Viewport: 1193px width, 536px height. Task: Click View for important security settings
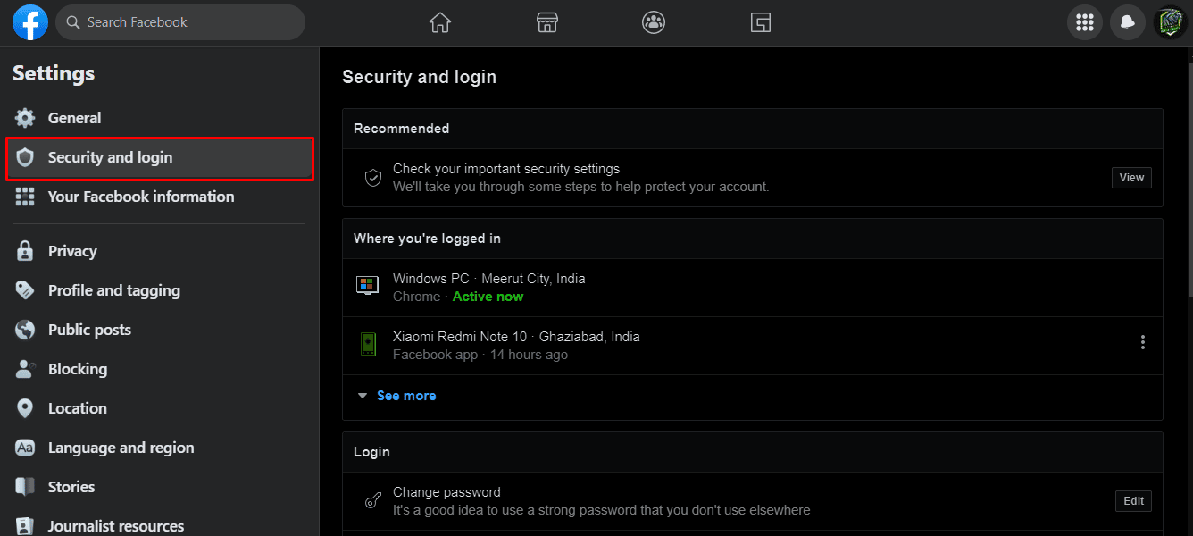coord(1131,178)
